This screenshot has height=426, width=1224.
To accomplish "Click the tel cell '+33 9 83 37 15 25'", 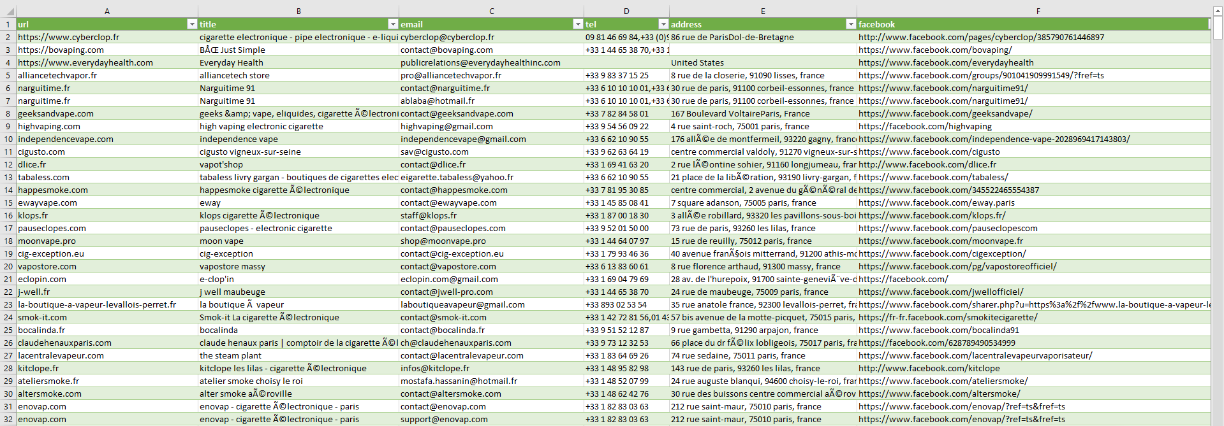I will pos(626,75).
